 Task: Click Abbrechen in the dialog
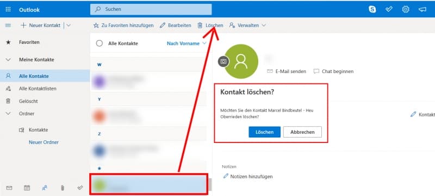click(x=302, y=132)
